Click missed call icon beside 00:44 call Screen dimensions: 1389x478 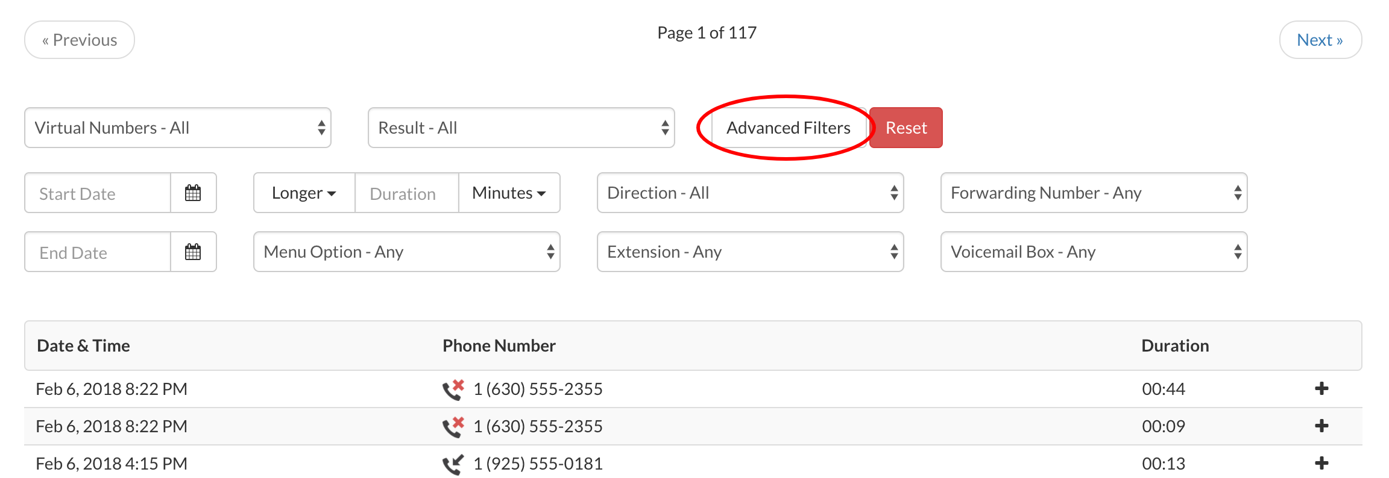coord(453,390)
